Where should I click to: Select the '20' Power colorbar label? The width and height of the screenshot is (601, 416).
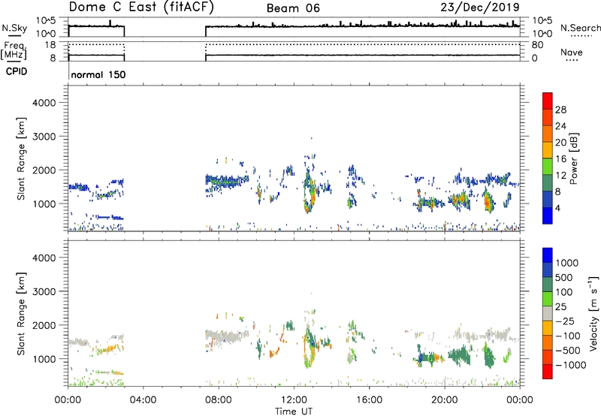point(560,143)
